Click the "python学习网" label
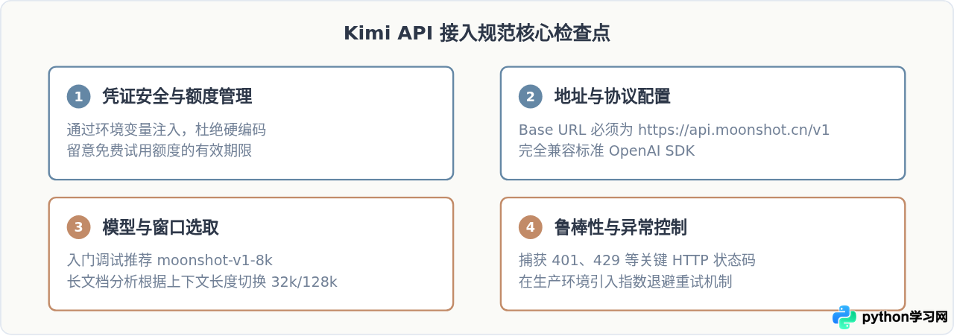 pyautogui.click(x=904, y=317)
